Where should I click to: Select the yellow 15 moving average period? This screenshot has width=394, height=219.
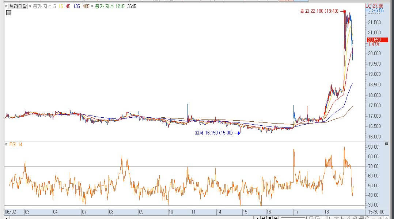point(61,6)
